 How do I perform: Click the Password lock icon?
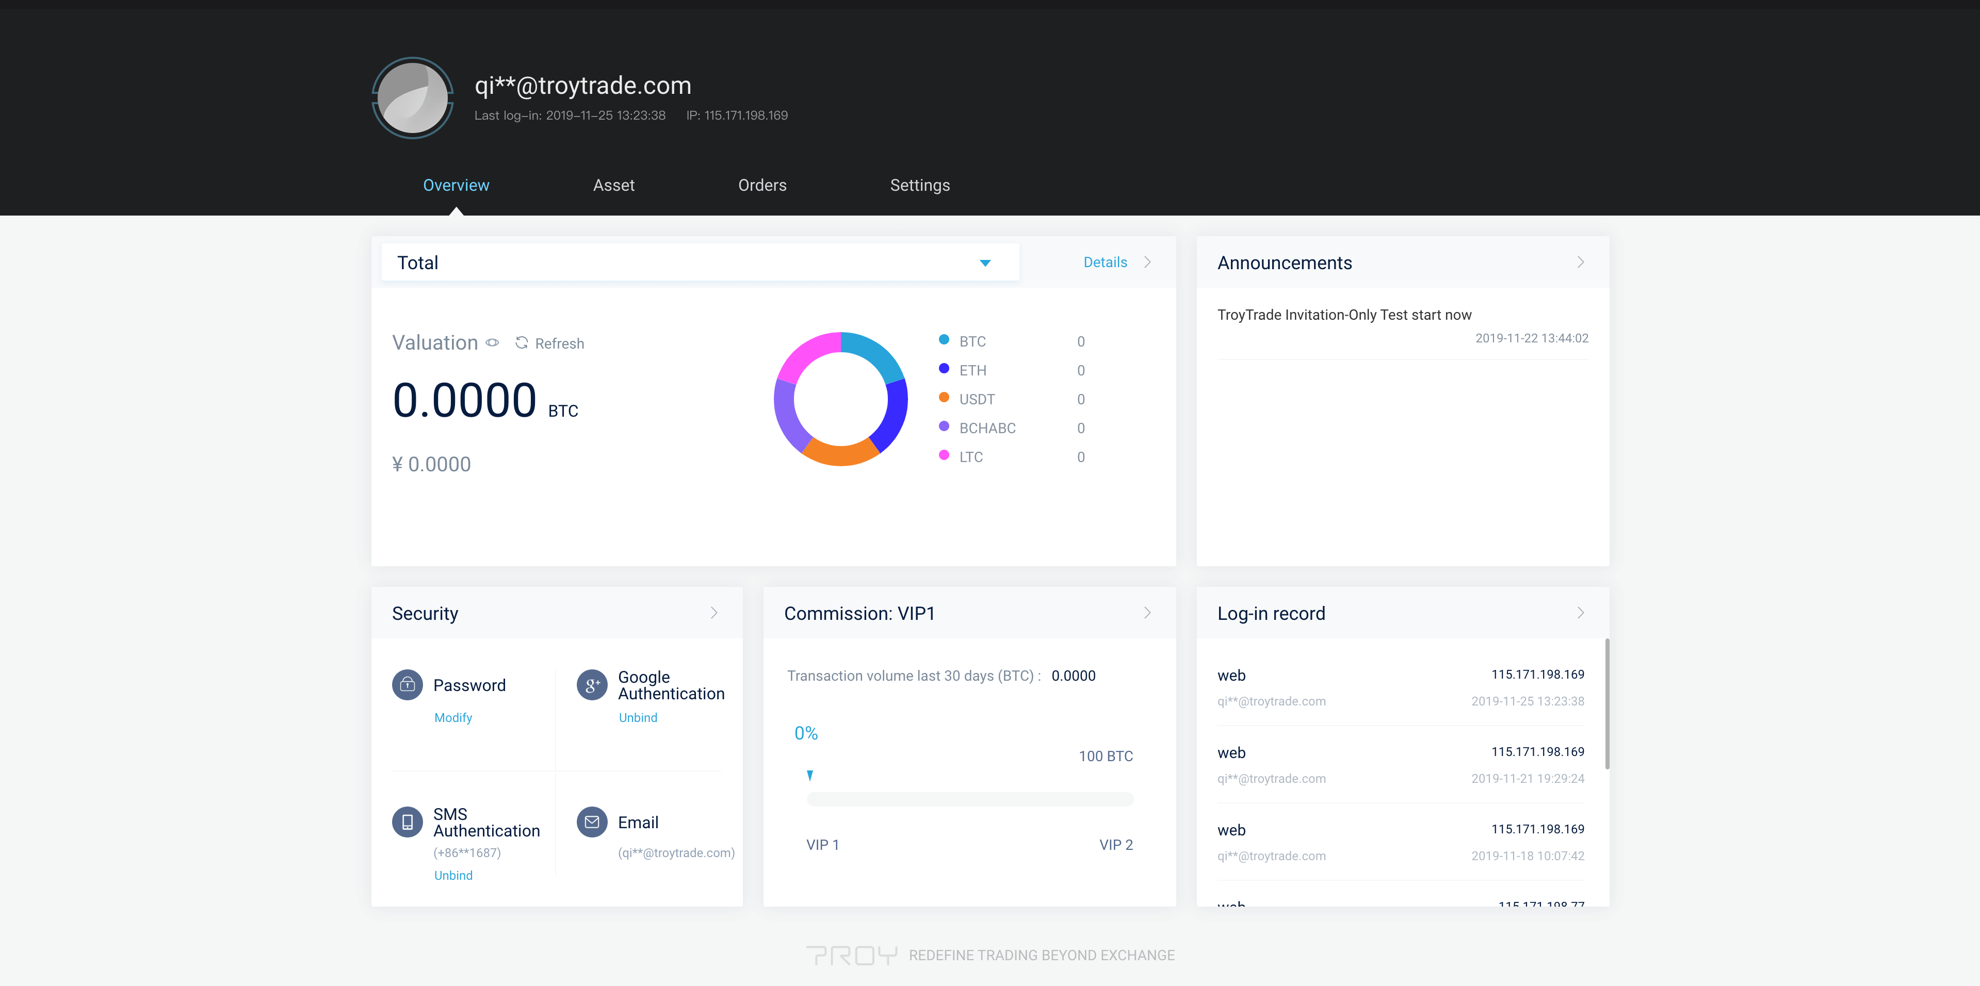pos(408,684)
